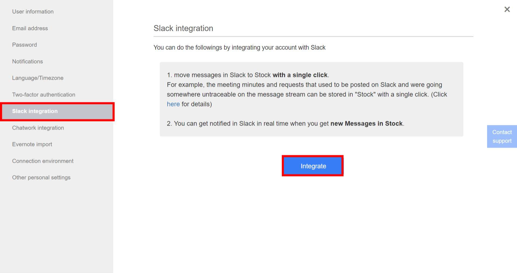Open the User information settings section
Screen dimensions: 517x273
pos(33,12)
